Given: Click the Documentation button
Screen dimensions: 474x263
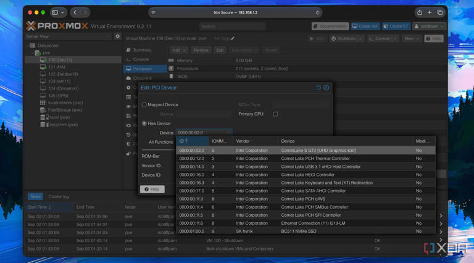Looking at the screenshot, I should pos(330,27).
